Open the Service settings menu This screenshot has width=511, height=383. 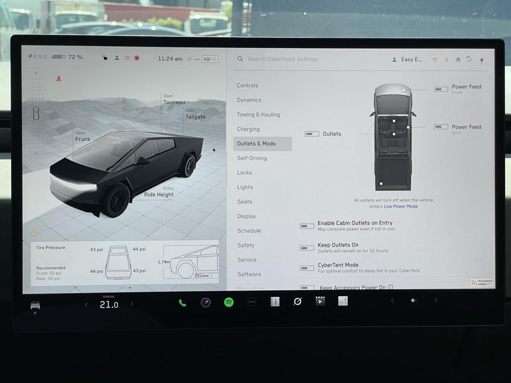point(247,260)
